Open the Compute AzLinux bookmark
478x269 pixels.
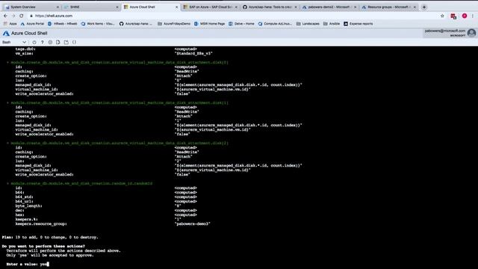click(x=275, y=24)
